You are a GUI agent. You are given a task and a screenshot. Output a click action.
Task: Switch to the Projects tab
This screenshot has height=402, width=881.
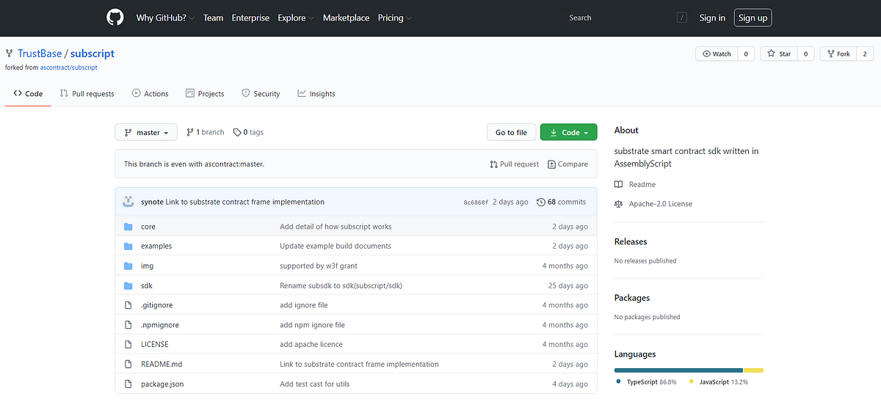[205, 94]
